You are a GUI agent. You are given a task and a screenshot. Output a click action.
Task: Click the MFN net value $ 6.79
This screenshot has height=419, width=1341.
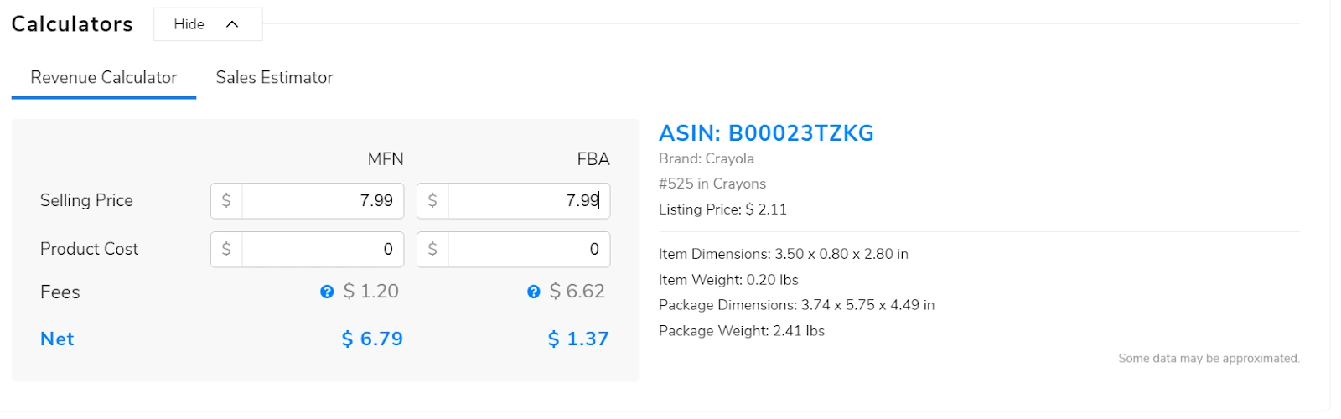pos(372,339)
